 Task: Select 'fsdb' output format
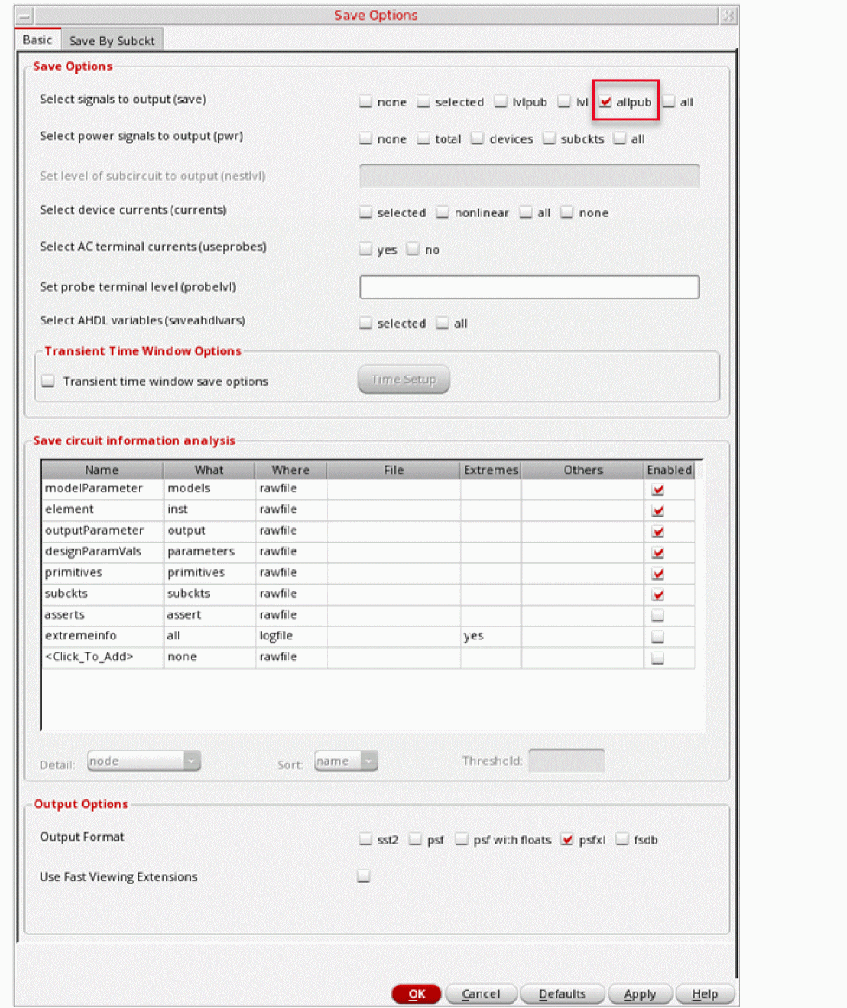pos(622,839)
